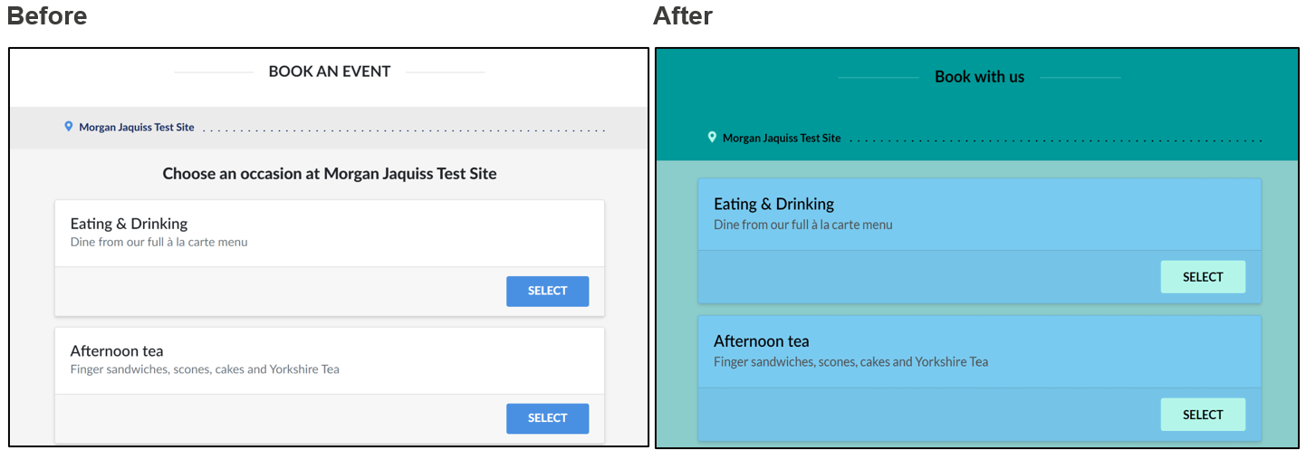Select "Eating & Drinking" title in white card
Viewport: 1306px width, 450px height.
tap(129, 224)
